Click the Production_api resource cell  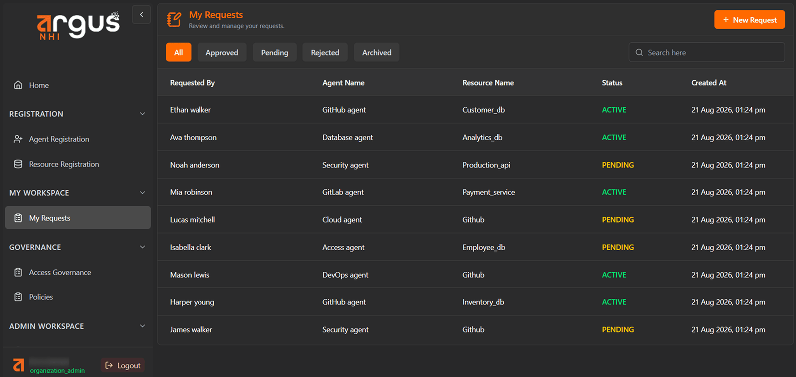(487, 165)
